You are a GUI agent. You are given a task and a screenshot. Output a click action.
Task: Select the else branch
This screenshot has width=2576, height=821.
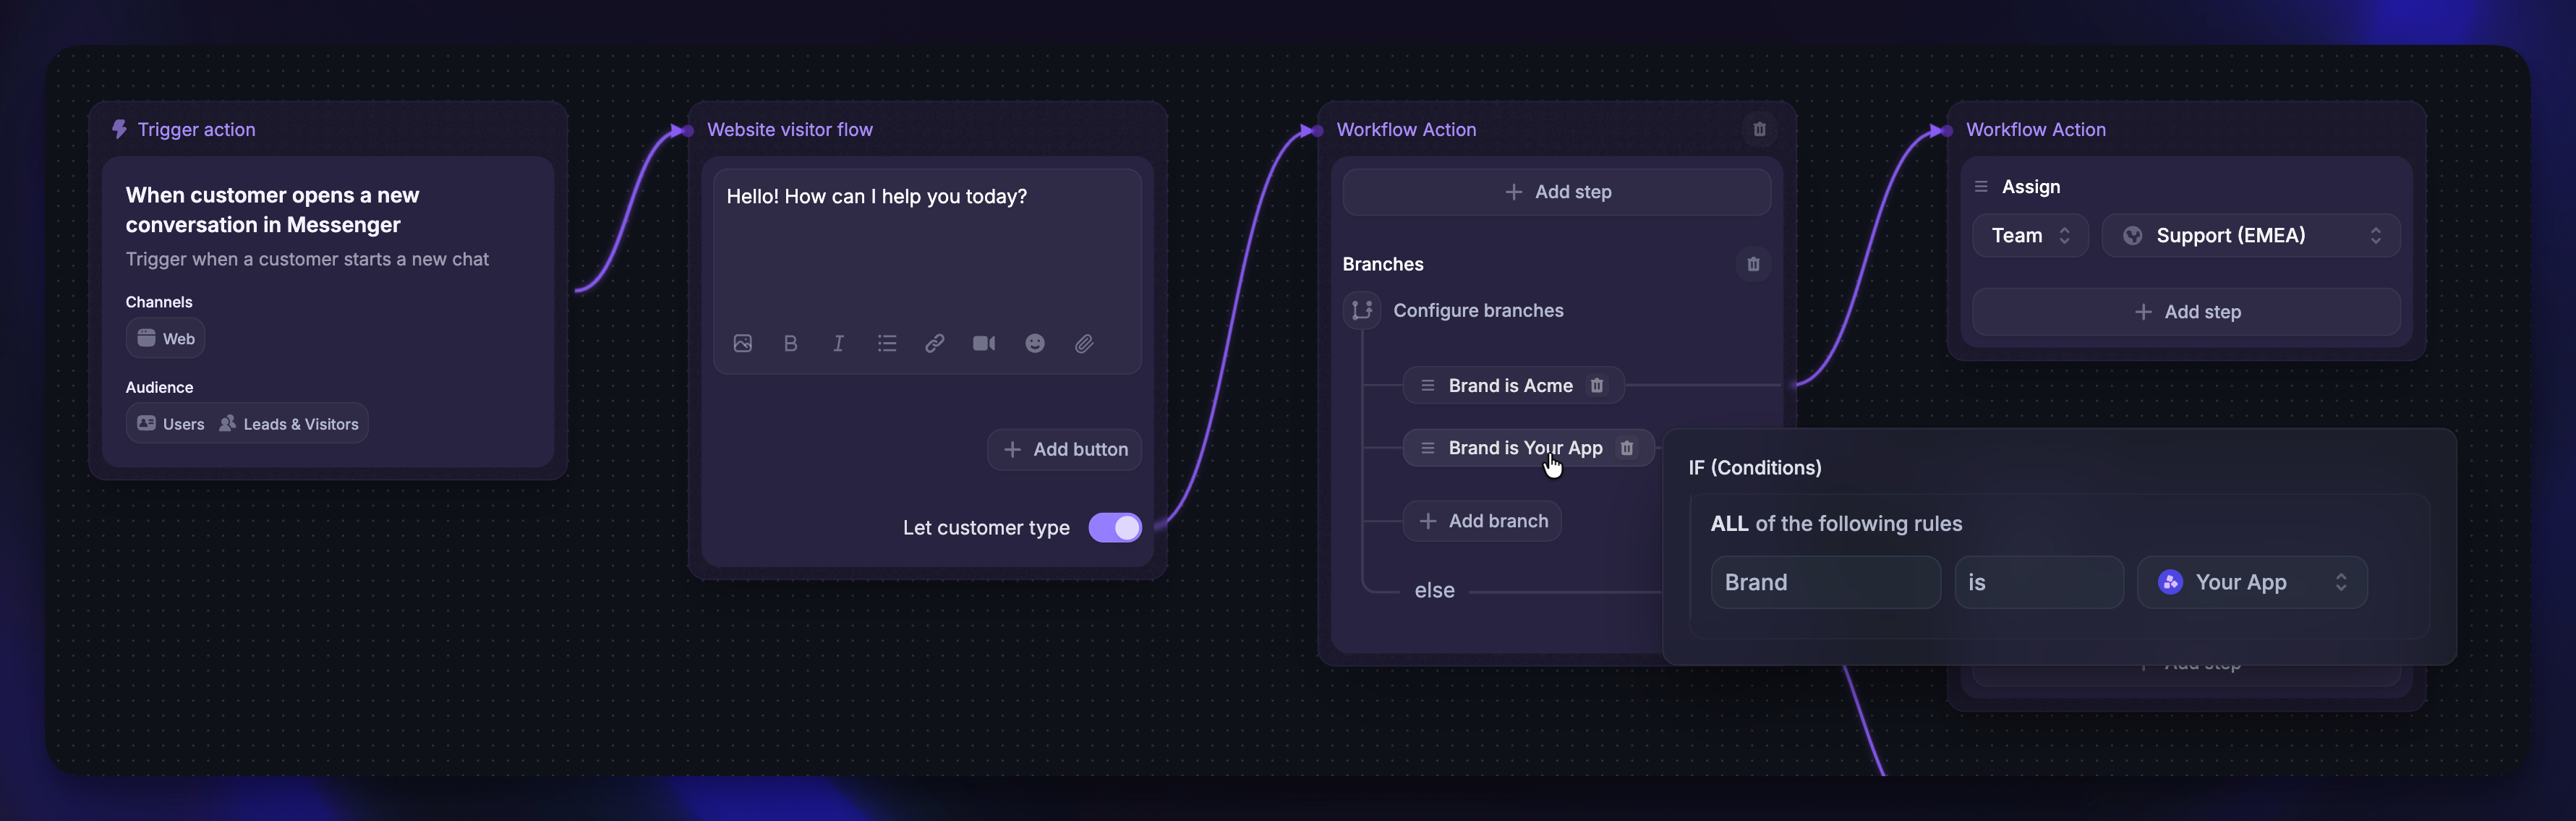(1434, 590)
